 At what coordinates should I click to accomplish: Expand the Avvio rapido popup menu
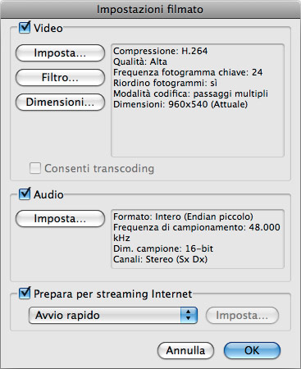point(113,315)
